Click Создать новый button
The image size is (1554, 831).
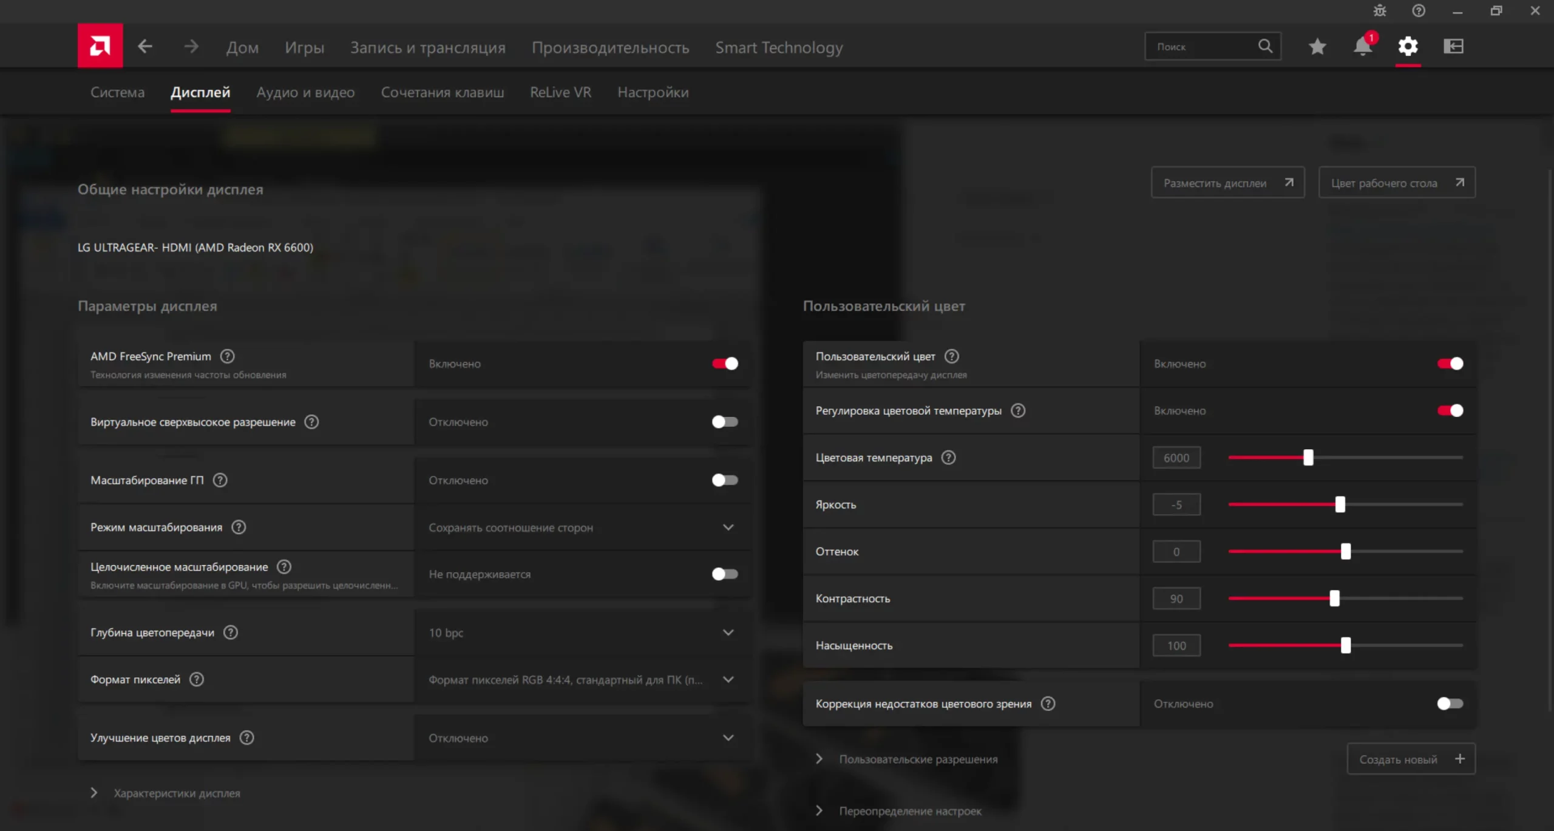pyautogui.click(x=1410, y=759)
